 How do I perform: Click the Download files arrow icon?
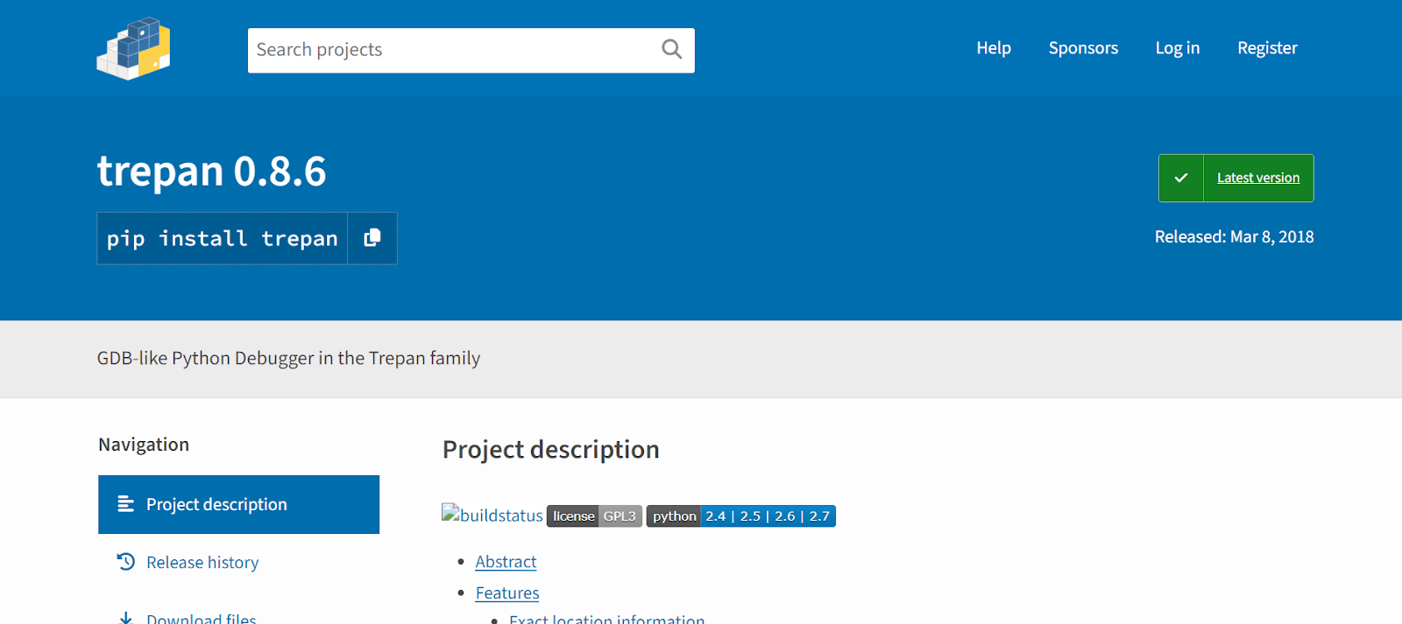(x=126, y=619)
